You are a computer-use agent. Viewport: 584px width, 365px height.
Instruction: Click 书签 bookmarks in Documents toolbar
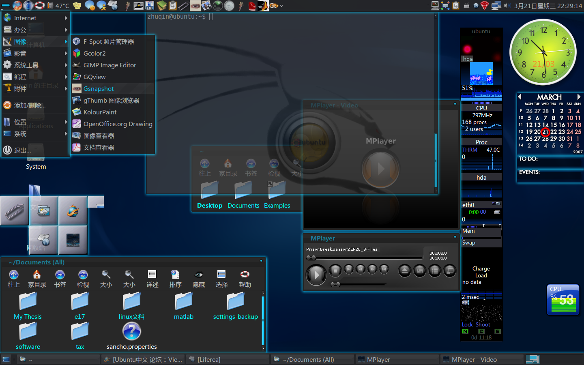click(x=60, y=279)
